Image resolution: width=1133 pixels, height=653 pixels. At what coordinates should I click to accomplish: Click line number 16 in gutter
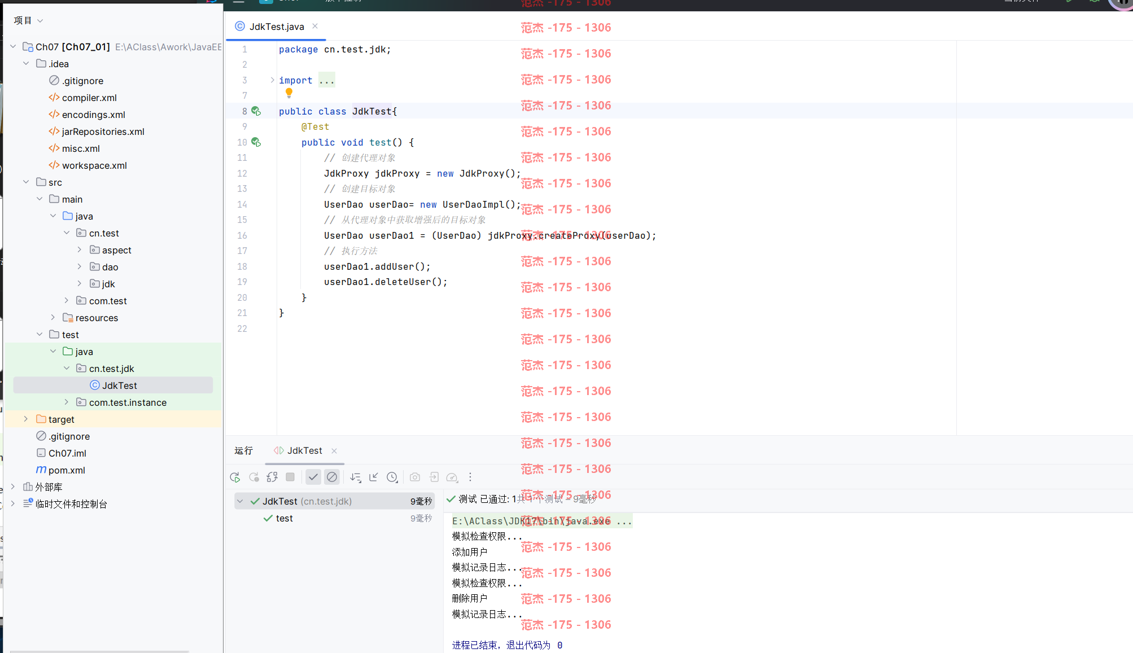(242, 235)
